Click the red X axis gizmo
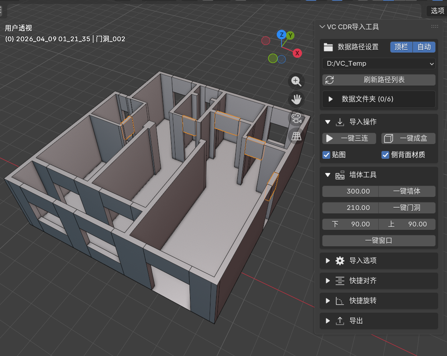 point(297,53)
